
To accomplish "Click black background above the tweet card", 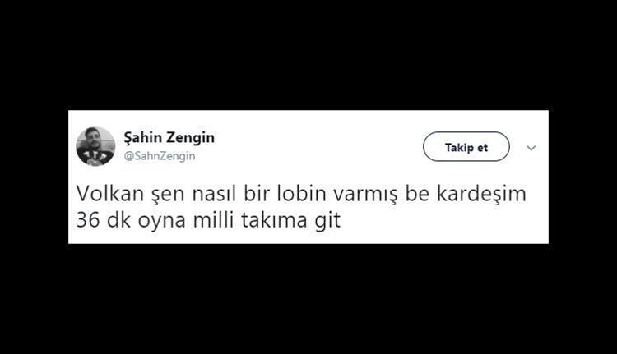I will click(308, 55).
